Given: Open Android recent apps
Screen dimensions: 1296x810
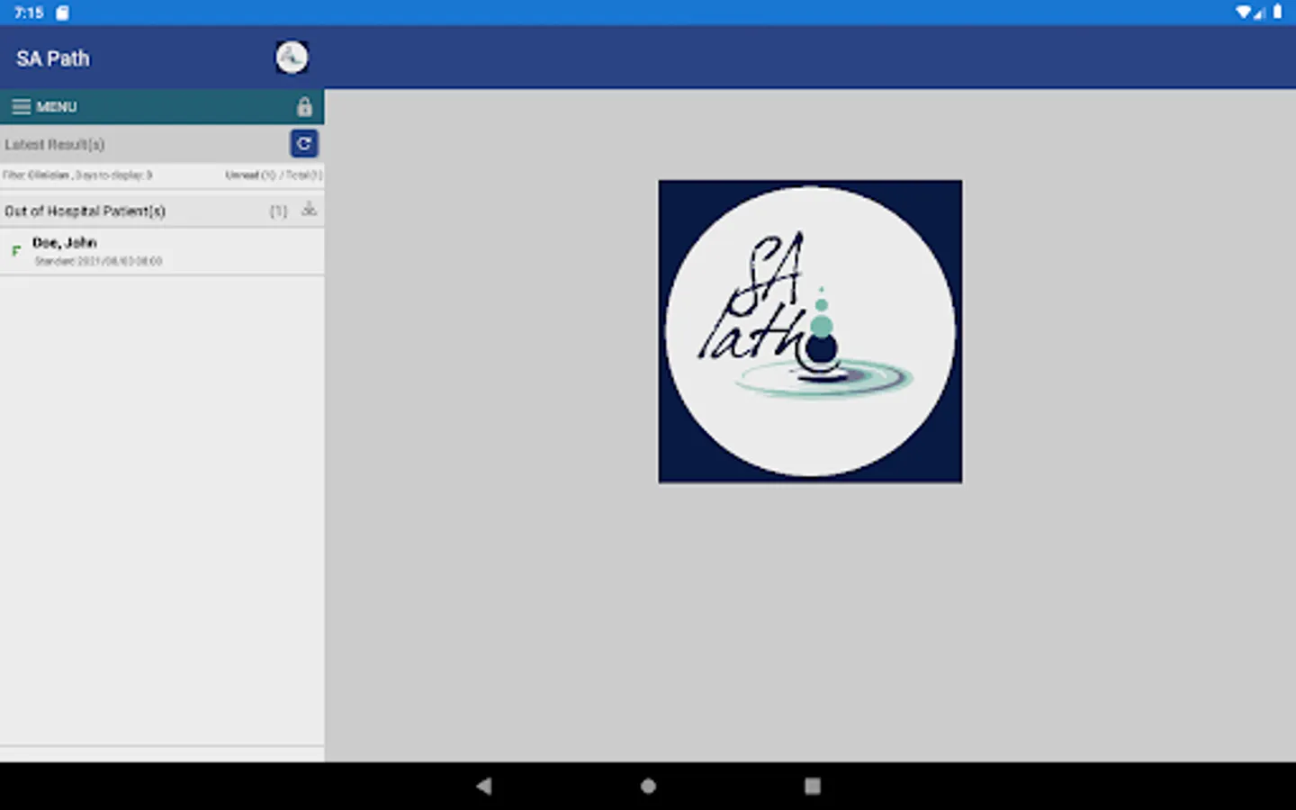Looking at the screenshot, I should (813, 786).
